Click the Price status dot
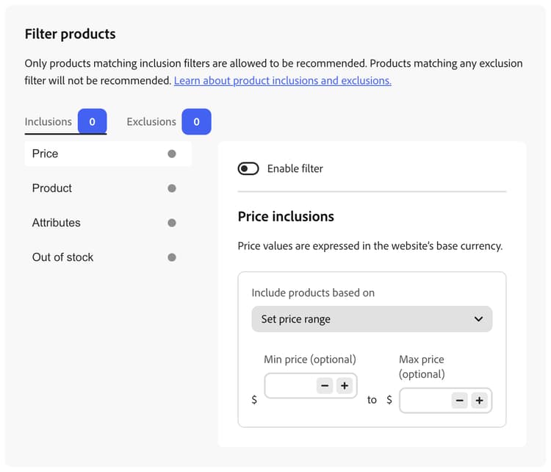This screenshot has width=551, height=472. pos(172,154)
